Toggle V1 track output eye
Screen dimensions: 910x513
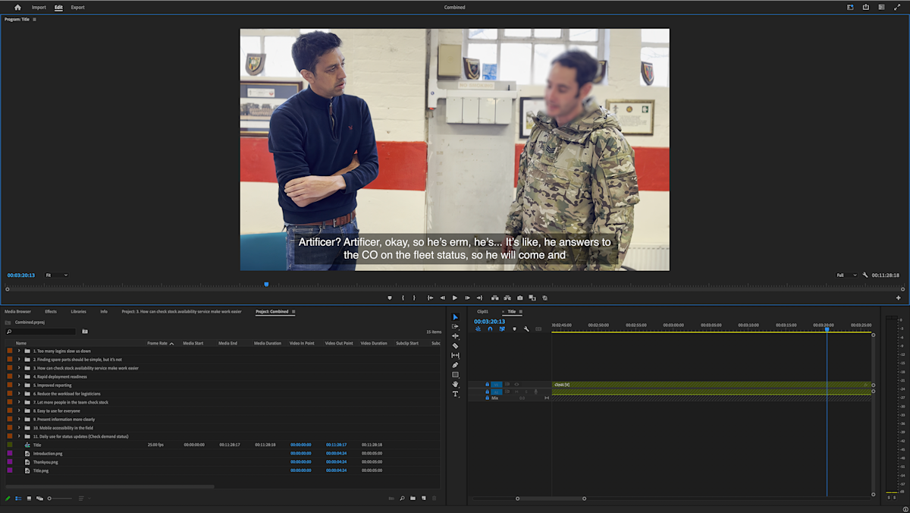[516, 384]
